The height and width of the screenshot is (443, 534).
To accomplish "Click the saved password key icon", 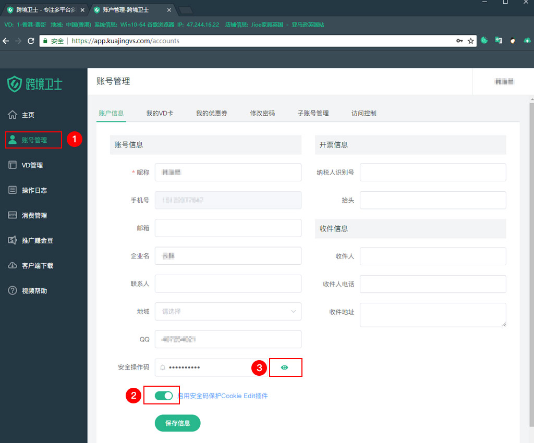I will coord(459,41).
